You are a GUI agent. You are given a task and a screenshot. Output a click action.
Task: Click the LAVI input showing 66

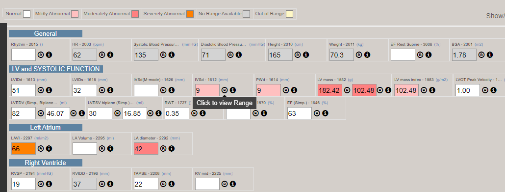24,149
